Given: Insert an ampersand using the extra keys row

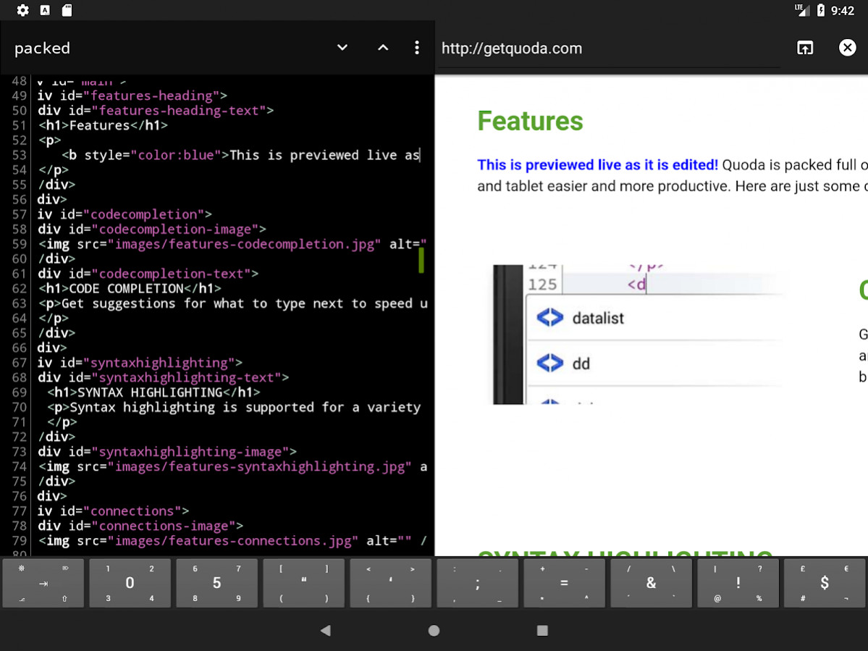Looking at the screenshot, I should (651, 583).
